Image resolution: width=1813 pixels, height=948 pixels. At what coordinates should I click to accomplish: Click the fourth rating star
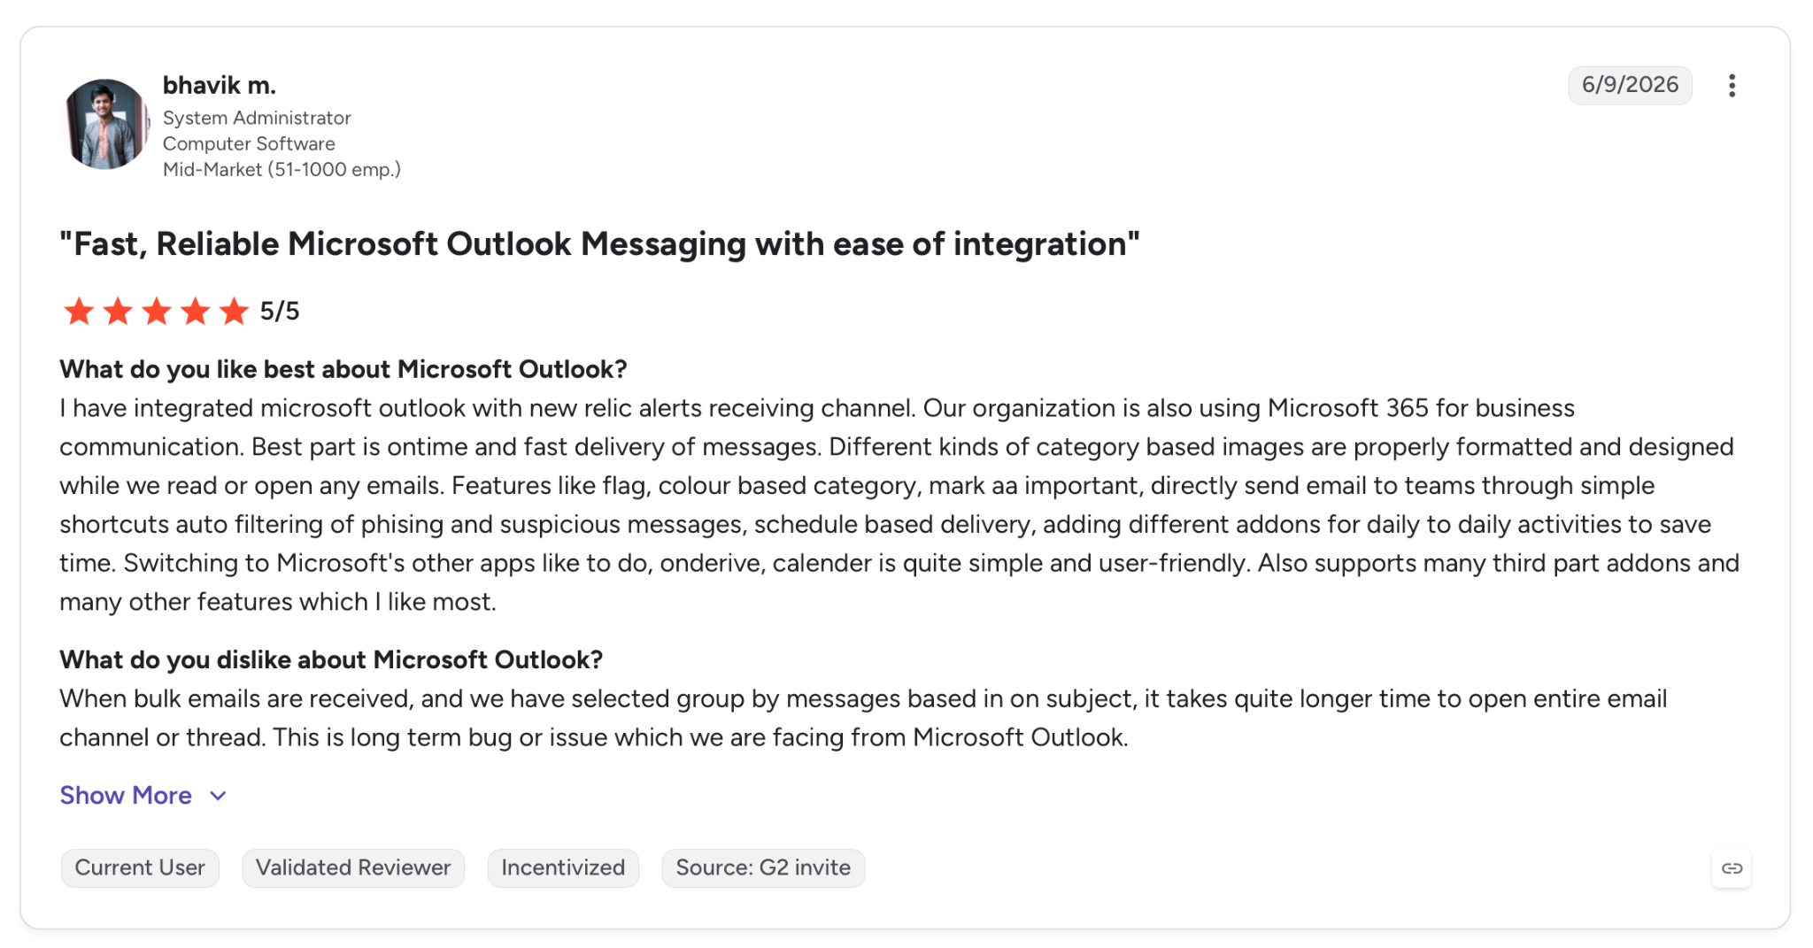(x=196, y=312)
